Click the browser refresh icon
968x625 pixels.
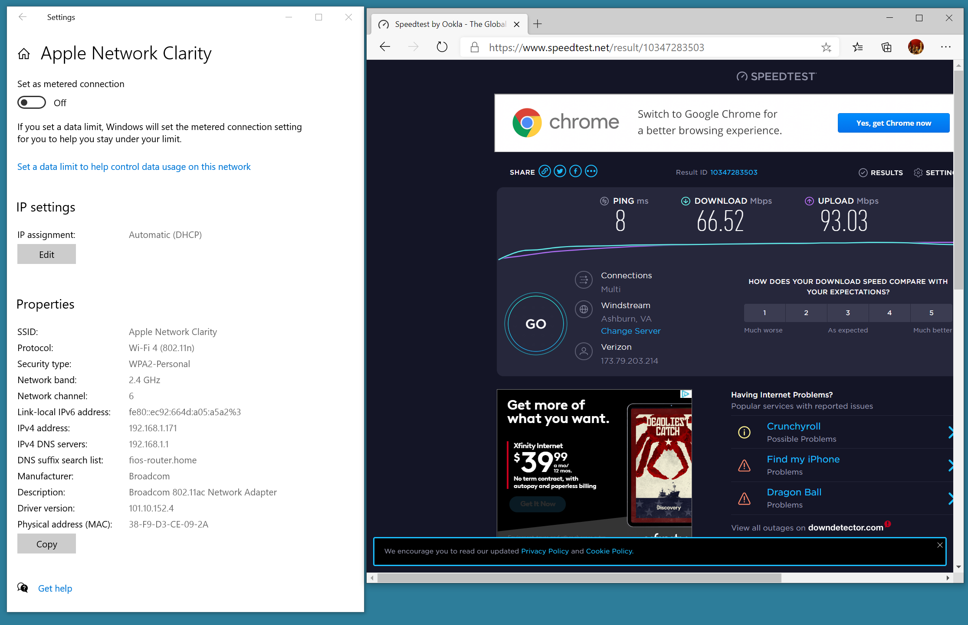tap(442, 47)
